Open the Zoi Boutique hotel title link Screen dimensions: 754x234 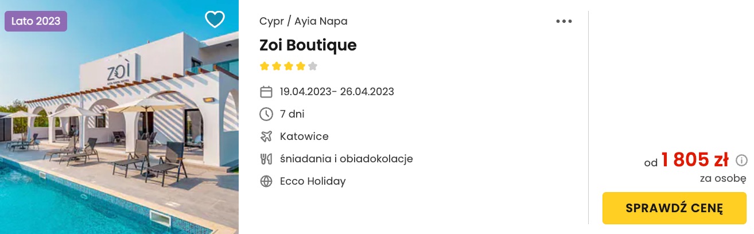308,45
